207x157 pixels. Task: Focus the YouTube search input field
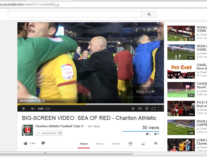(75, 14)
